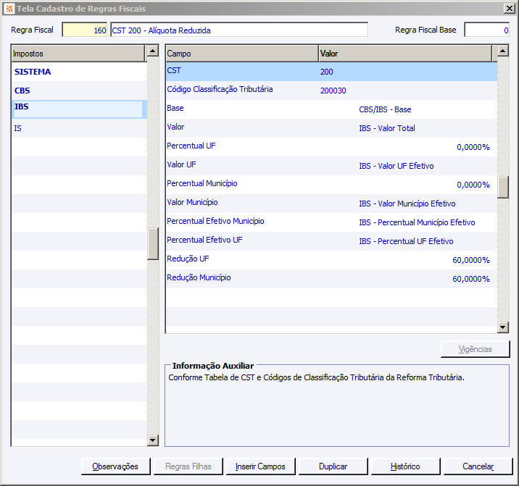Screen dimensions: 519x486
Task: Select the Código Classificação Tributária row
Action: pyautogui.click(x=331, y=91)
